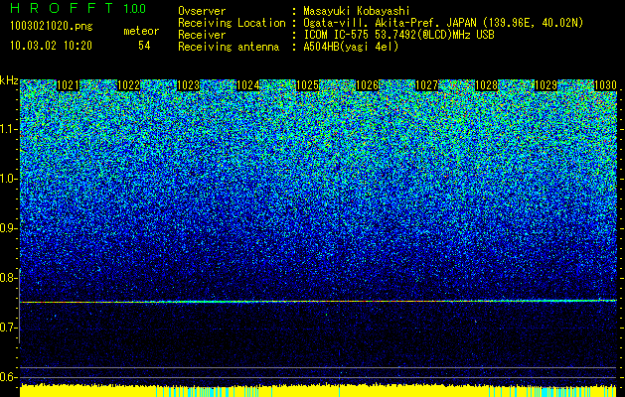Select the meteor count value 54
The height and width of the screenshot is (397, 625).
point(144,46)
